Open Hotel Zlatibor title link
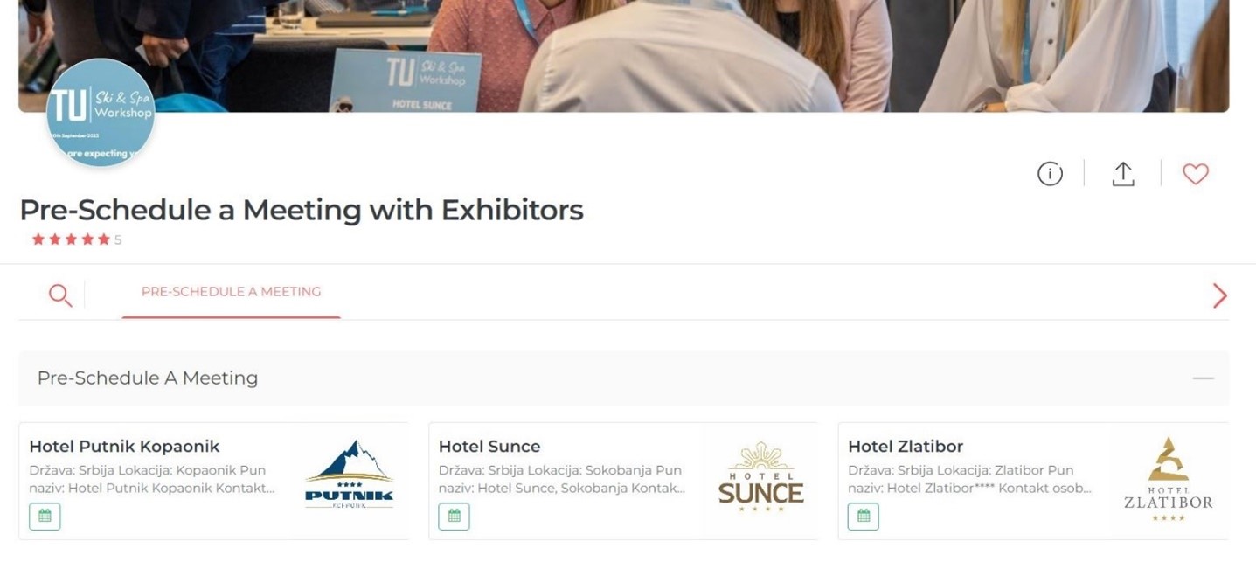The width and height of the screenshot is (1256, 562). (x=906, y=447)
